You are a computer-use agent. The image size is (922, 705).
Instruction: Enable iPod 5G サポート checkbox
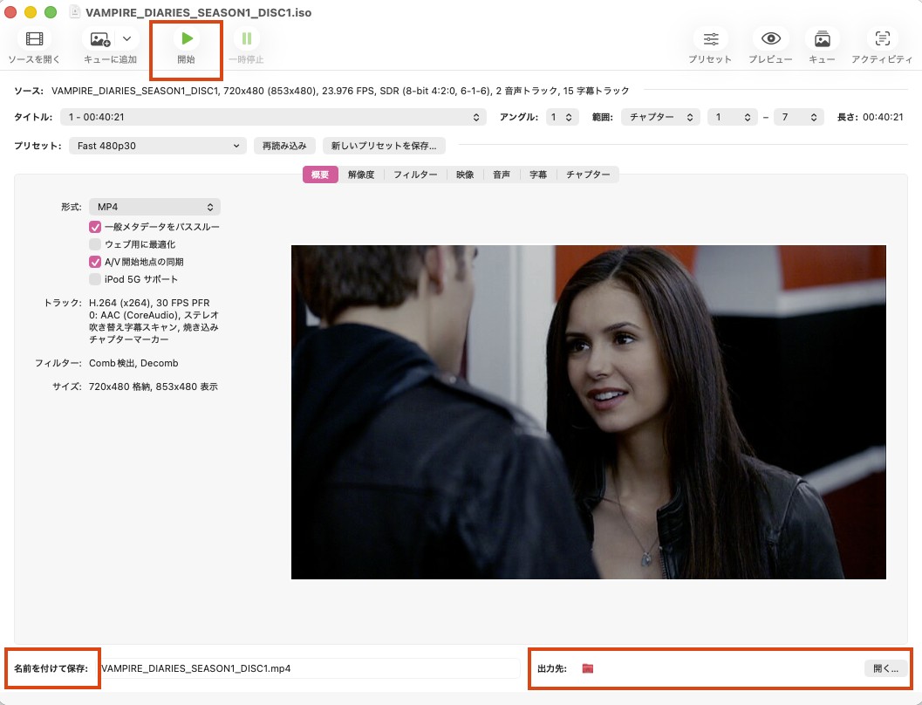point(95,279)
